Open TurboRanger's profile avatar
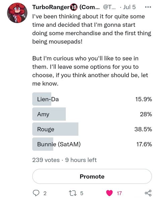Screen dimensions: 159x198 pyautogui.click(x=17, y=13)
